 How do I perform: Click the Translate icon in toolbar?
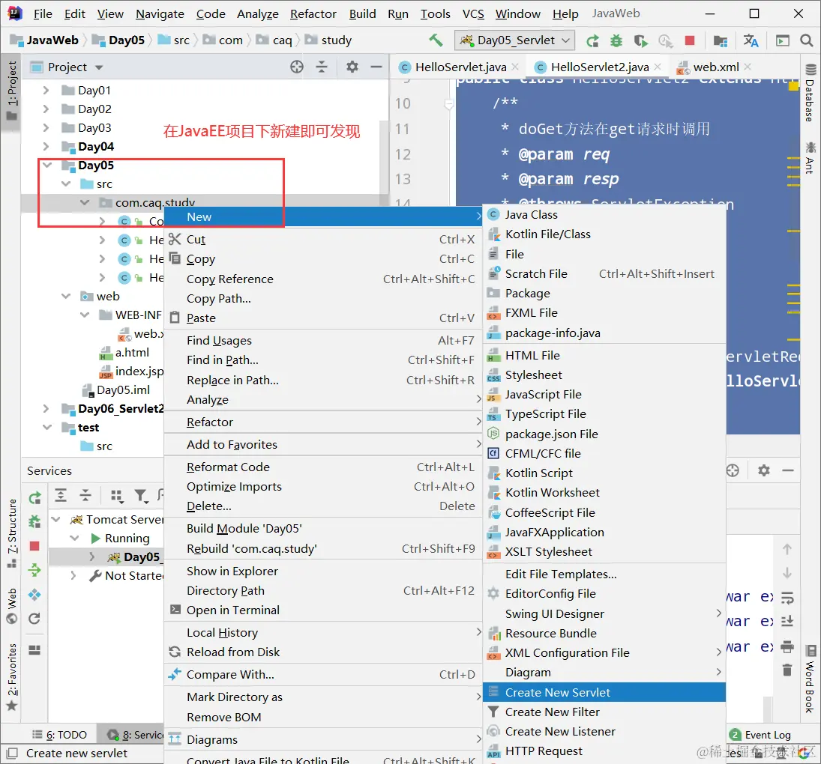[x=751, y=40]
